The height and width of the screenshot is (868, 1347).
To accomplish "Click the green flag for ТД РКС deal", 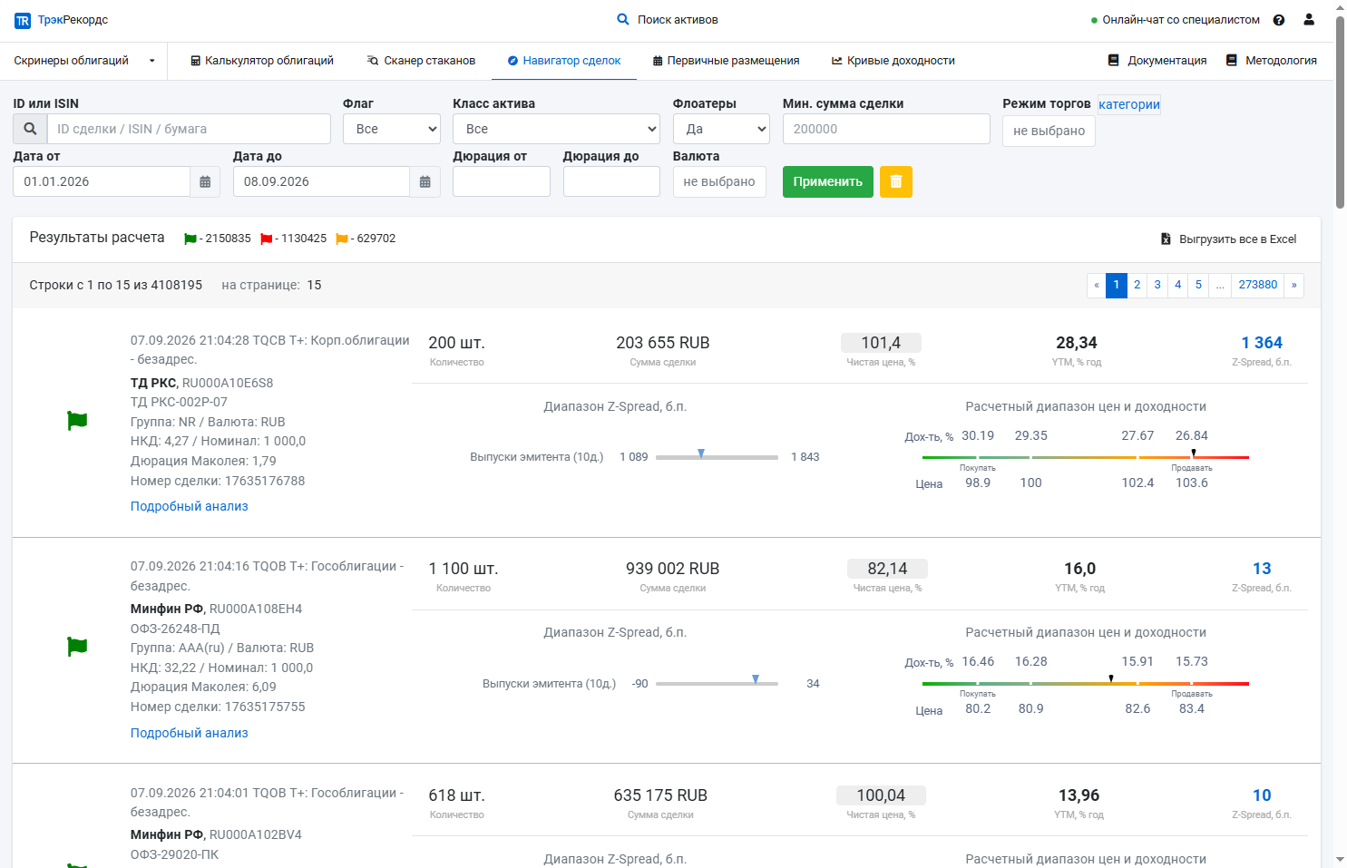I will 77,421.
